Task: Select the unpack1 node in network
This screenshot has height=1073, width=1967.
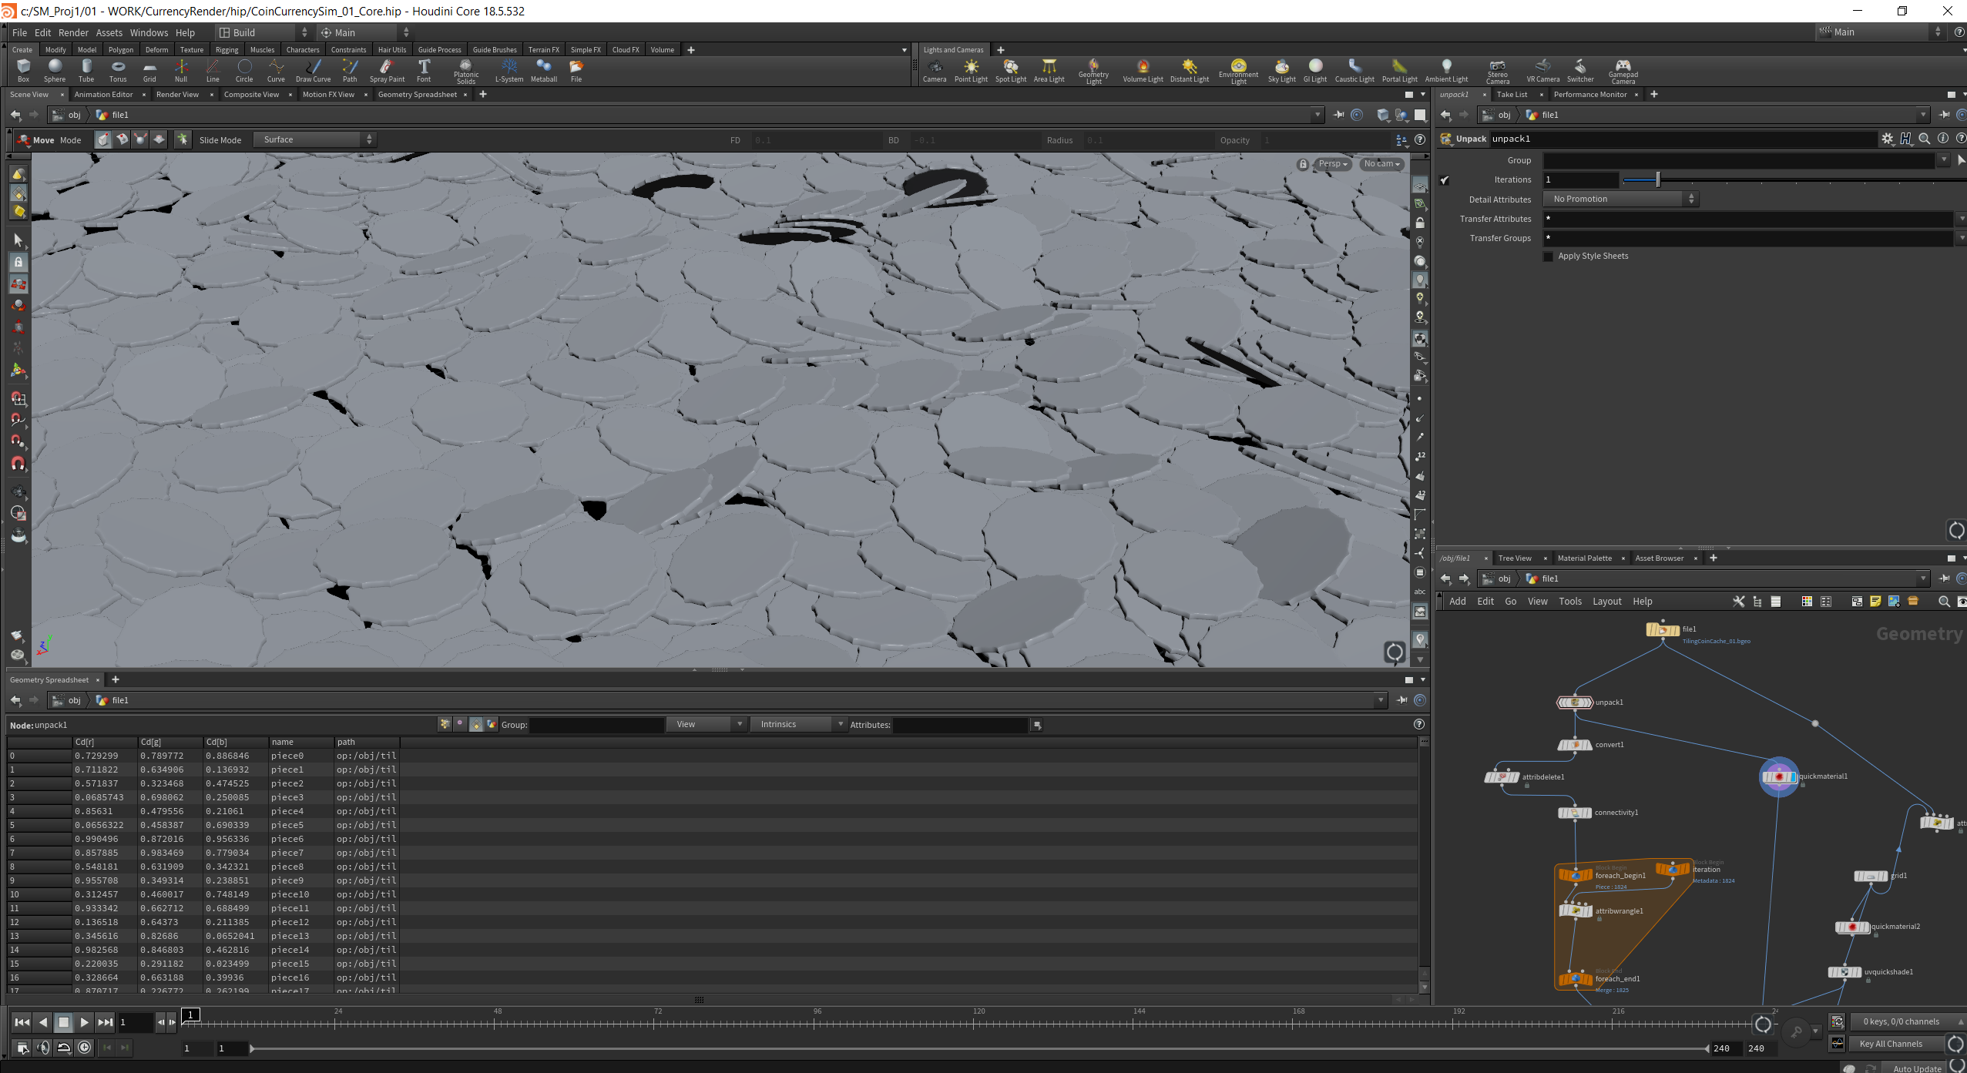Action: (1574, 702)
